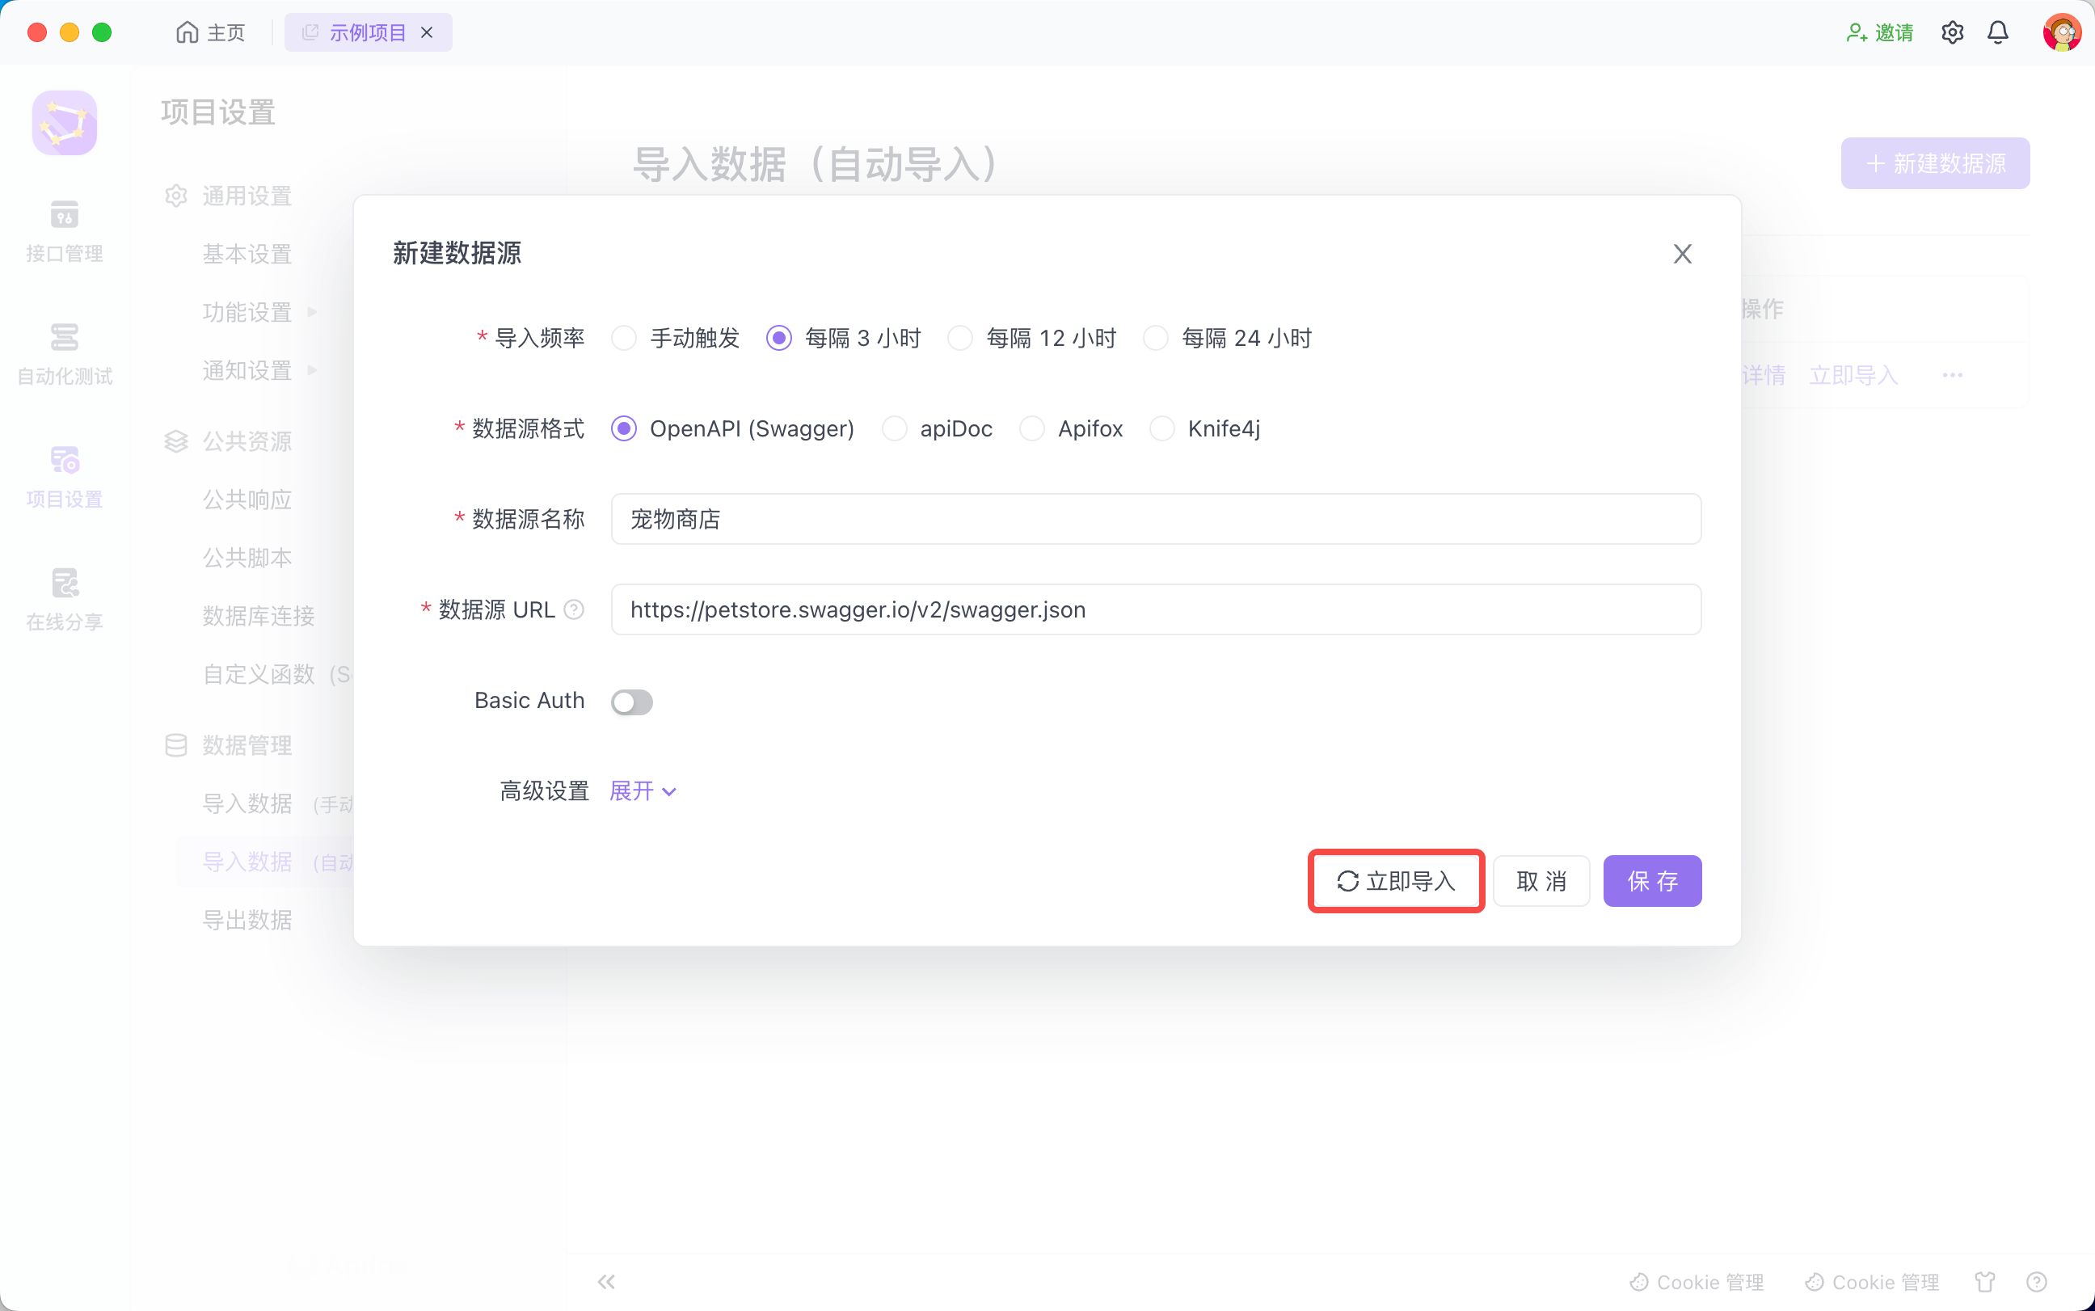
Task: Switch to the 示例项目 tab
Action: [x=368, y=32]
